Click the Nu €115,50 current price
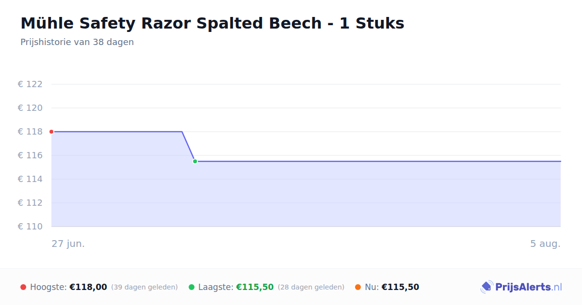 (x=400, y=287)
